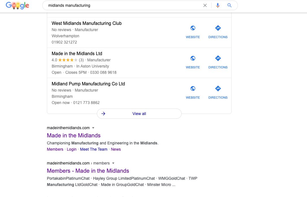307x197 pixels.
Task: Open Midland Pump Manufacturing Co Ltd listing title
Action: tap(88, 84)
